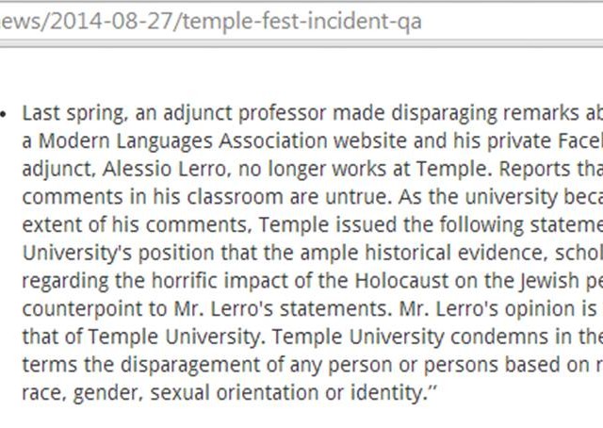
Task: Click 'sexual orientation or identity' on the last line
Action: tap(291, 393)
